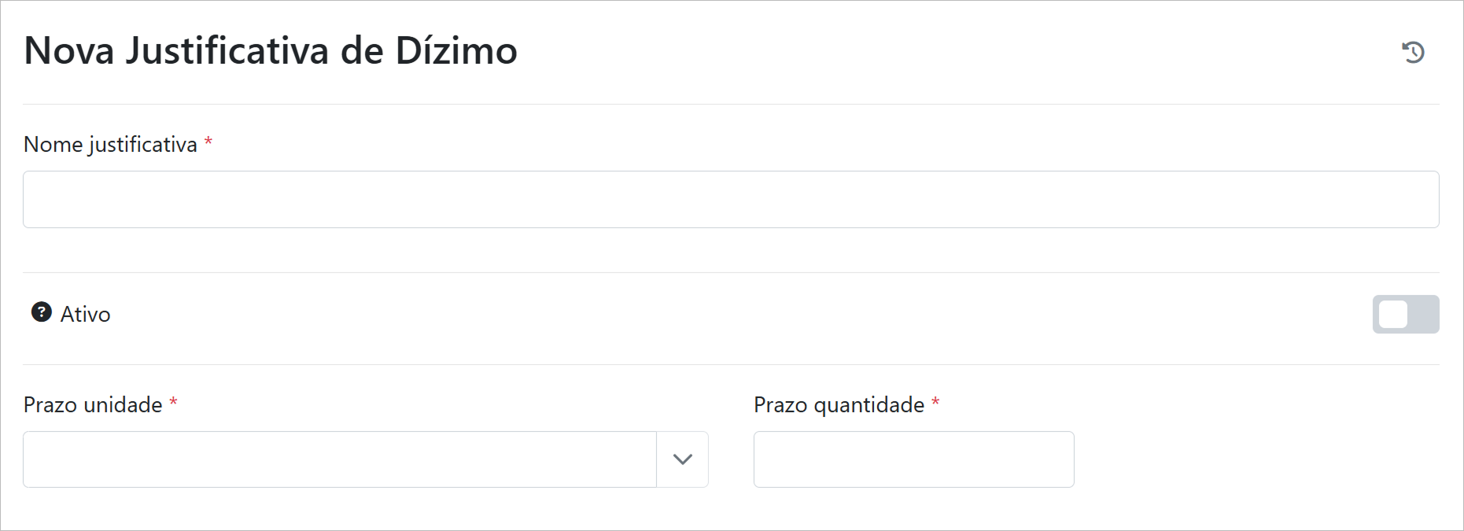
Task: Click the Nome justificativa label
Action: [x=110, y=145]
